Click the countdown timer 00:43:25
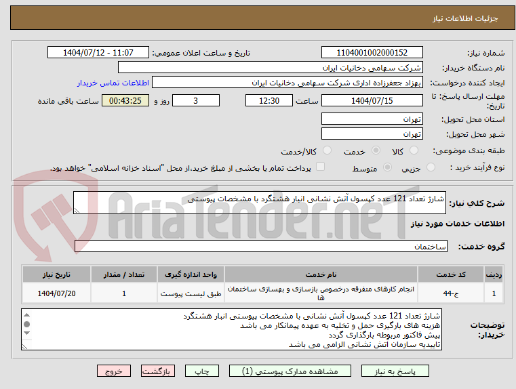Image resolution: width=516 pixels, height=389 pixels. [x=125, y=100]
